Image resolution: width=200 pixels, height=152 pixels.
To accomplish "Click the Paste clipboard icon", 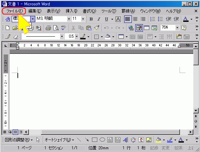I will pyautogui.click(x=89, y=28).
